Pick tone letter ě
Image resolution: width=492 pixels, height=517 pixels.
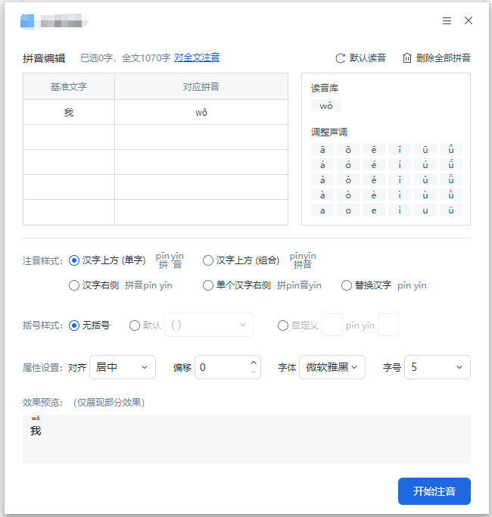pyautogui.click(x=374, y=179)
